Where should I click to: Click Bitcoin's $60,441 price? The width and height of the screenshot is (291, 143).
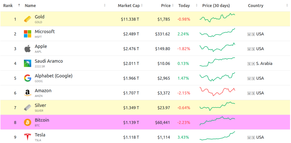[x=163, y=122]
